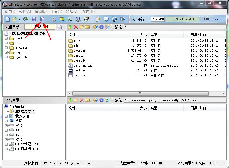
Task: Sort disc files by 大小 column header
Action: click(x=137, y=35)
